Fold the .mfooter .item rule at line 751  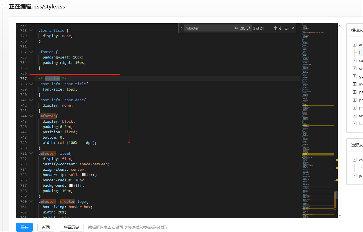pyautogui.click(x=31, y=153)
